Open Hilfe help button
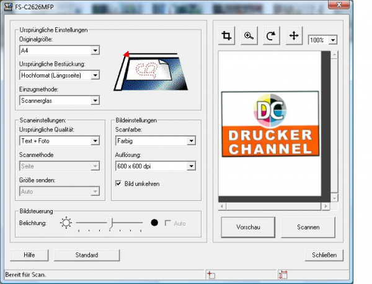Screen dimensions: 372x284 pyautogui.click(x=29, y=255)
